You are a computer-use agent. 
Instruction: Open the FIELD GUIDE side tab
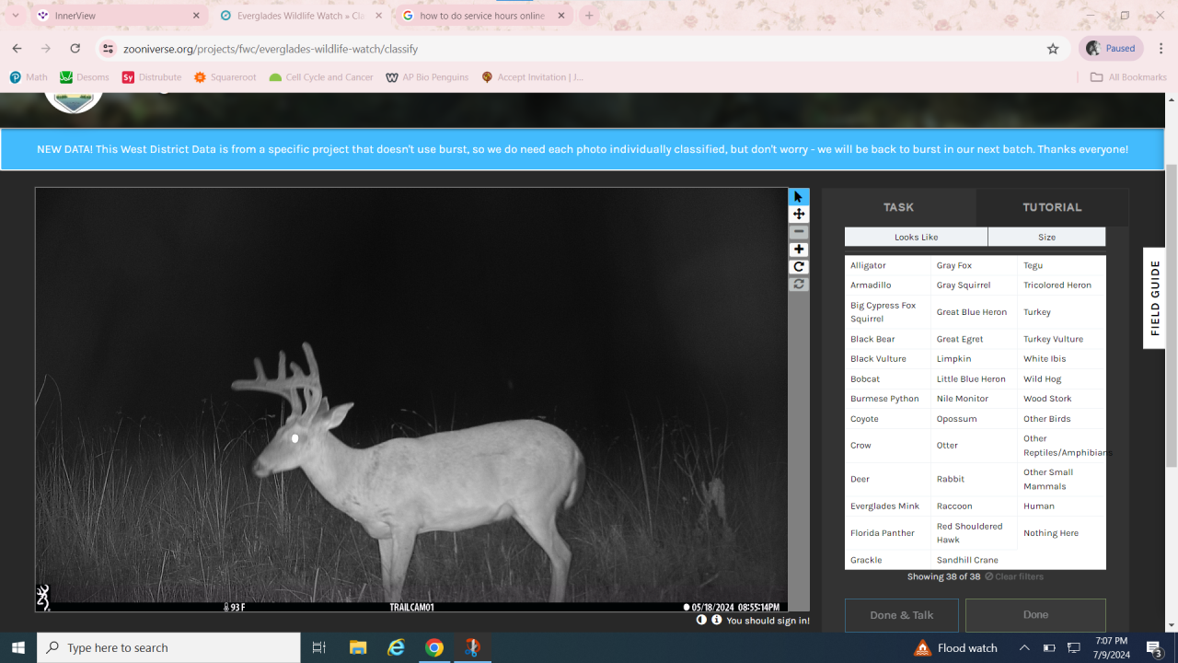[1155, 298]
